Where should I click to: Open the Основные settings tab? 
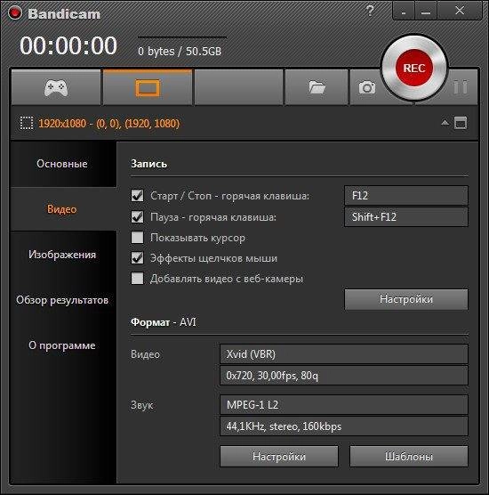point(63,164)
